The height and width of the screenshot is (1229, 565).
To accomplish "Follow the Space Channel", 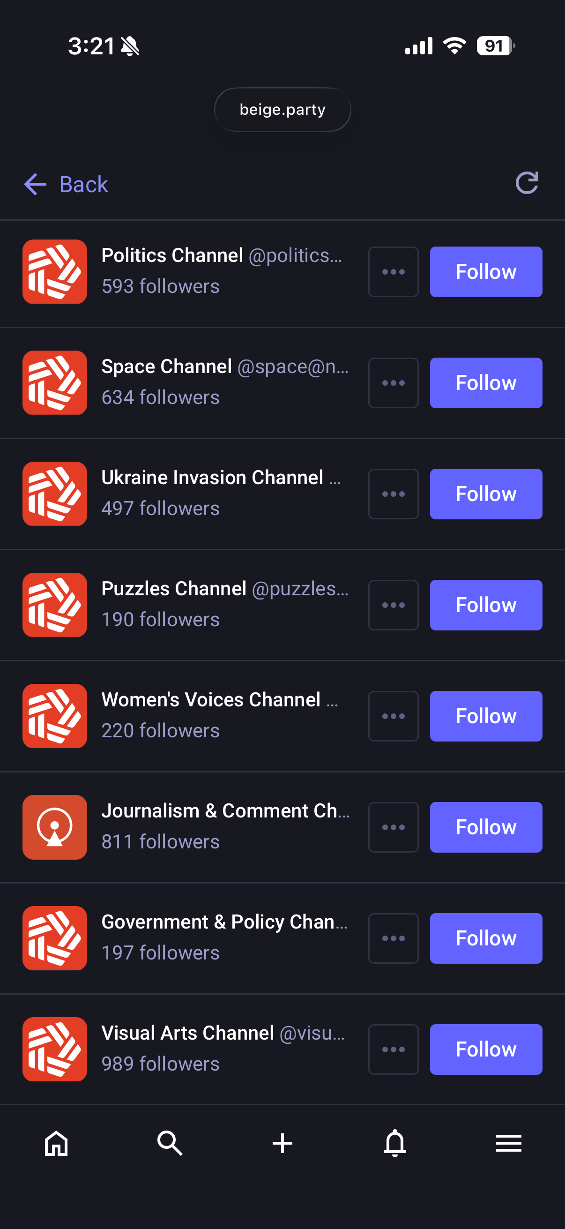I will 485,383.
